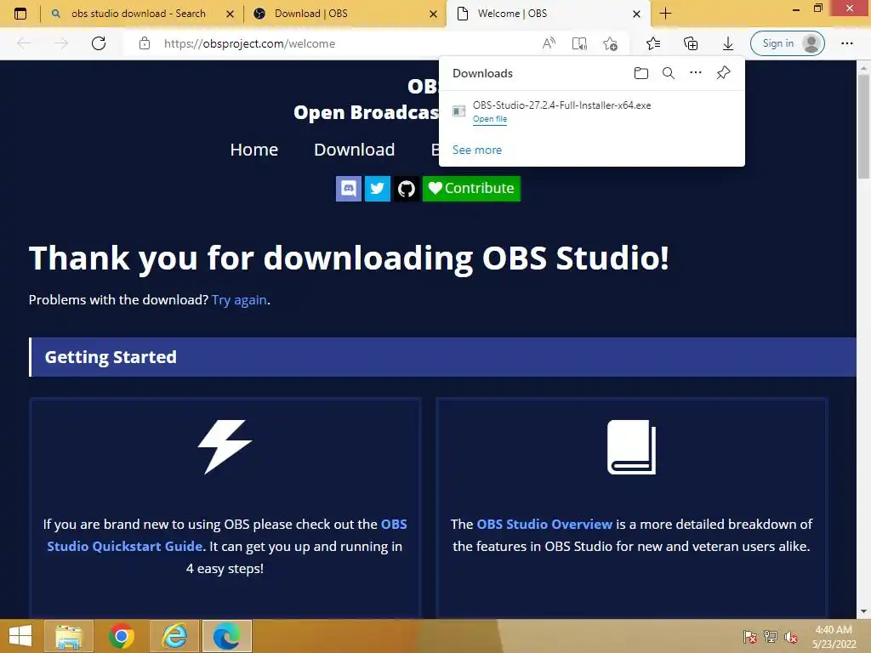The image size is (871, 653).
Task: Search downloads in Downloads panel
Action: [x=669, y=73]
